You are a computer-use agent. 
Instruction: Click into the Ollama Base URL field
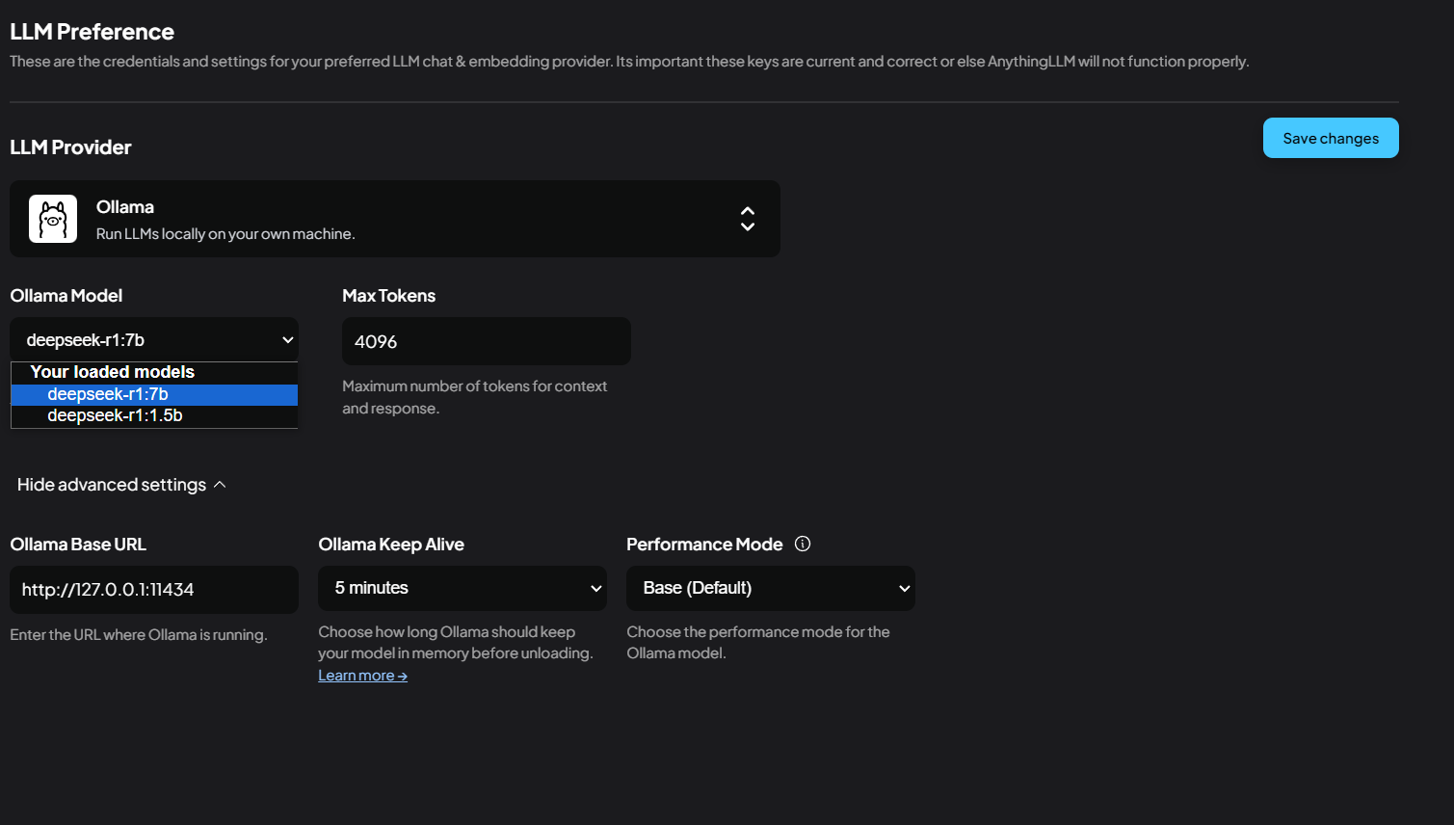pyautogui.click(x=154, y=590)
